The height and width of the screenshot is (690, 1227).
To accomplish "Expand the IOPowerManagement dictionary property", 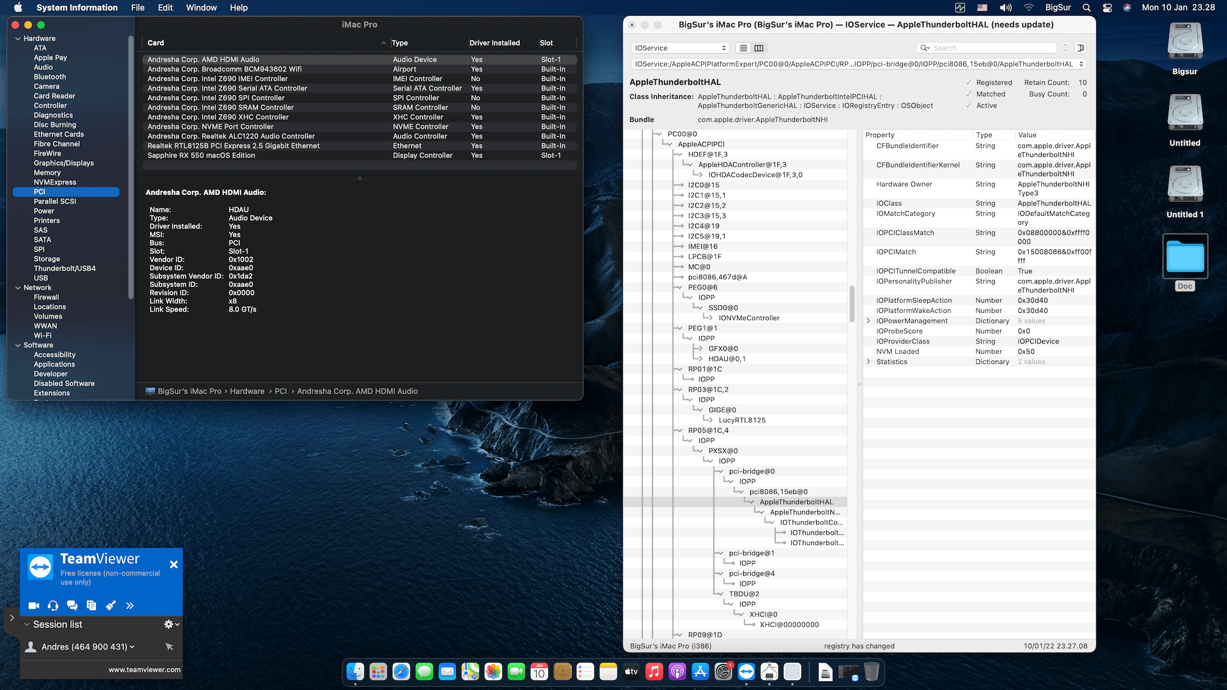I will point(868,321).
